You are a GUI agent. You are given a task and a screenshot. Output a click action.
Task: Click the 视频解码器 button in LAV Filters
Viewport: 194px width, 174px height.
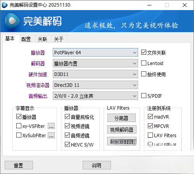tap(122, 129)
